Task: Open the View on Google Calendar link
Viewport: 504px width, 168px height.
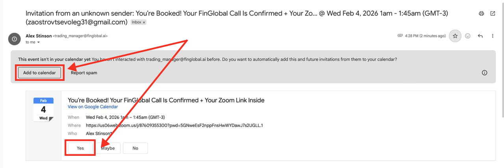Action: coord(93,107)
